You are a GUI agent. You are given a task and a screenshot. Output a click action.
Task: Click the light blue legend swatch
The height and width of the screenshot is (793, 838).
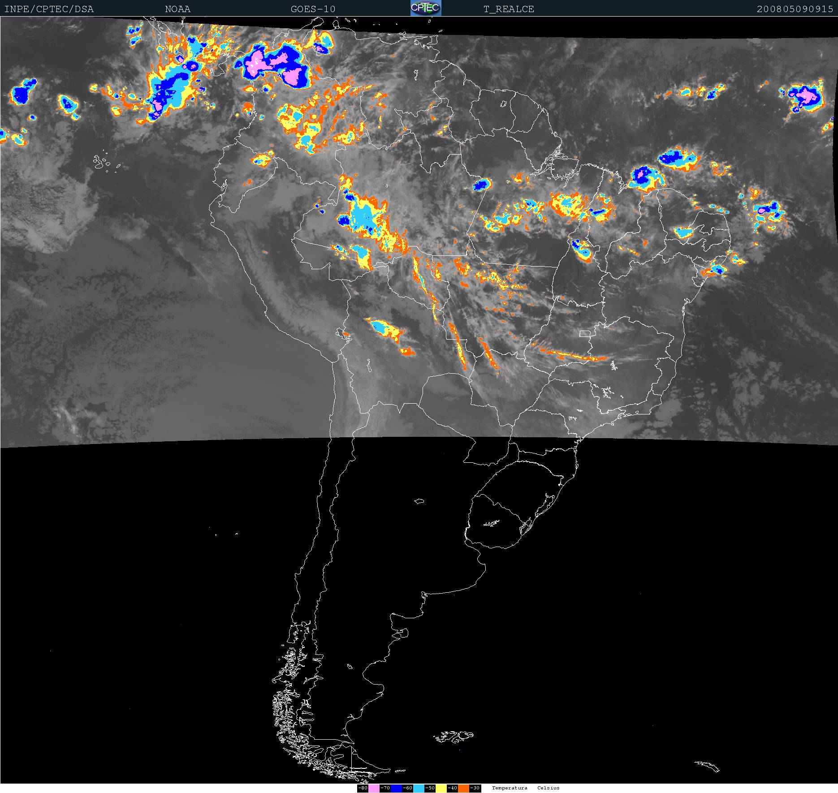419,788
